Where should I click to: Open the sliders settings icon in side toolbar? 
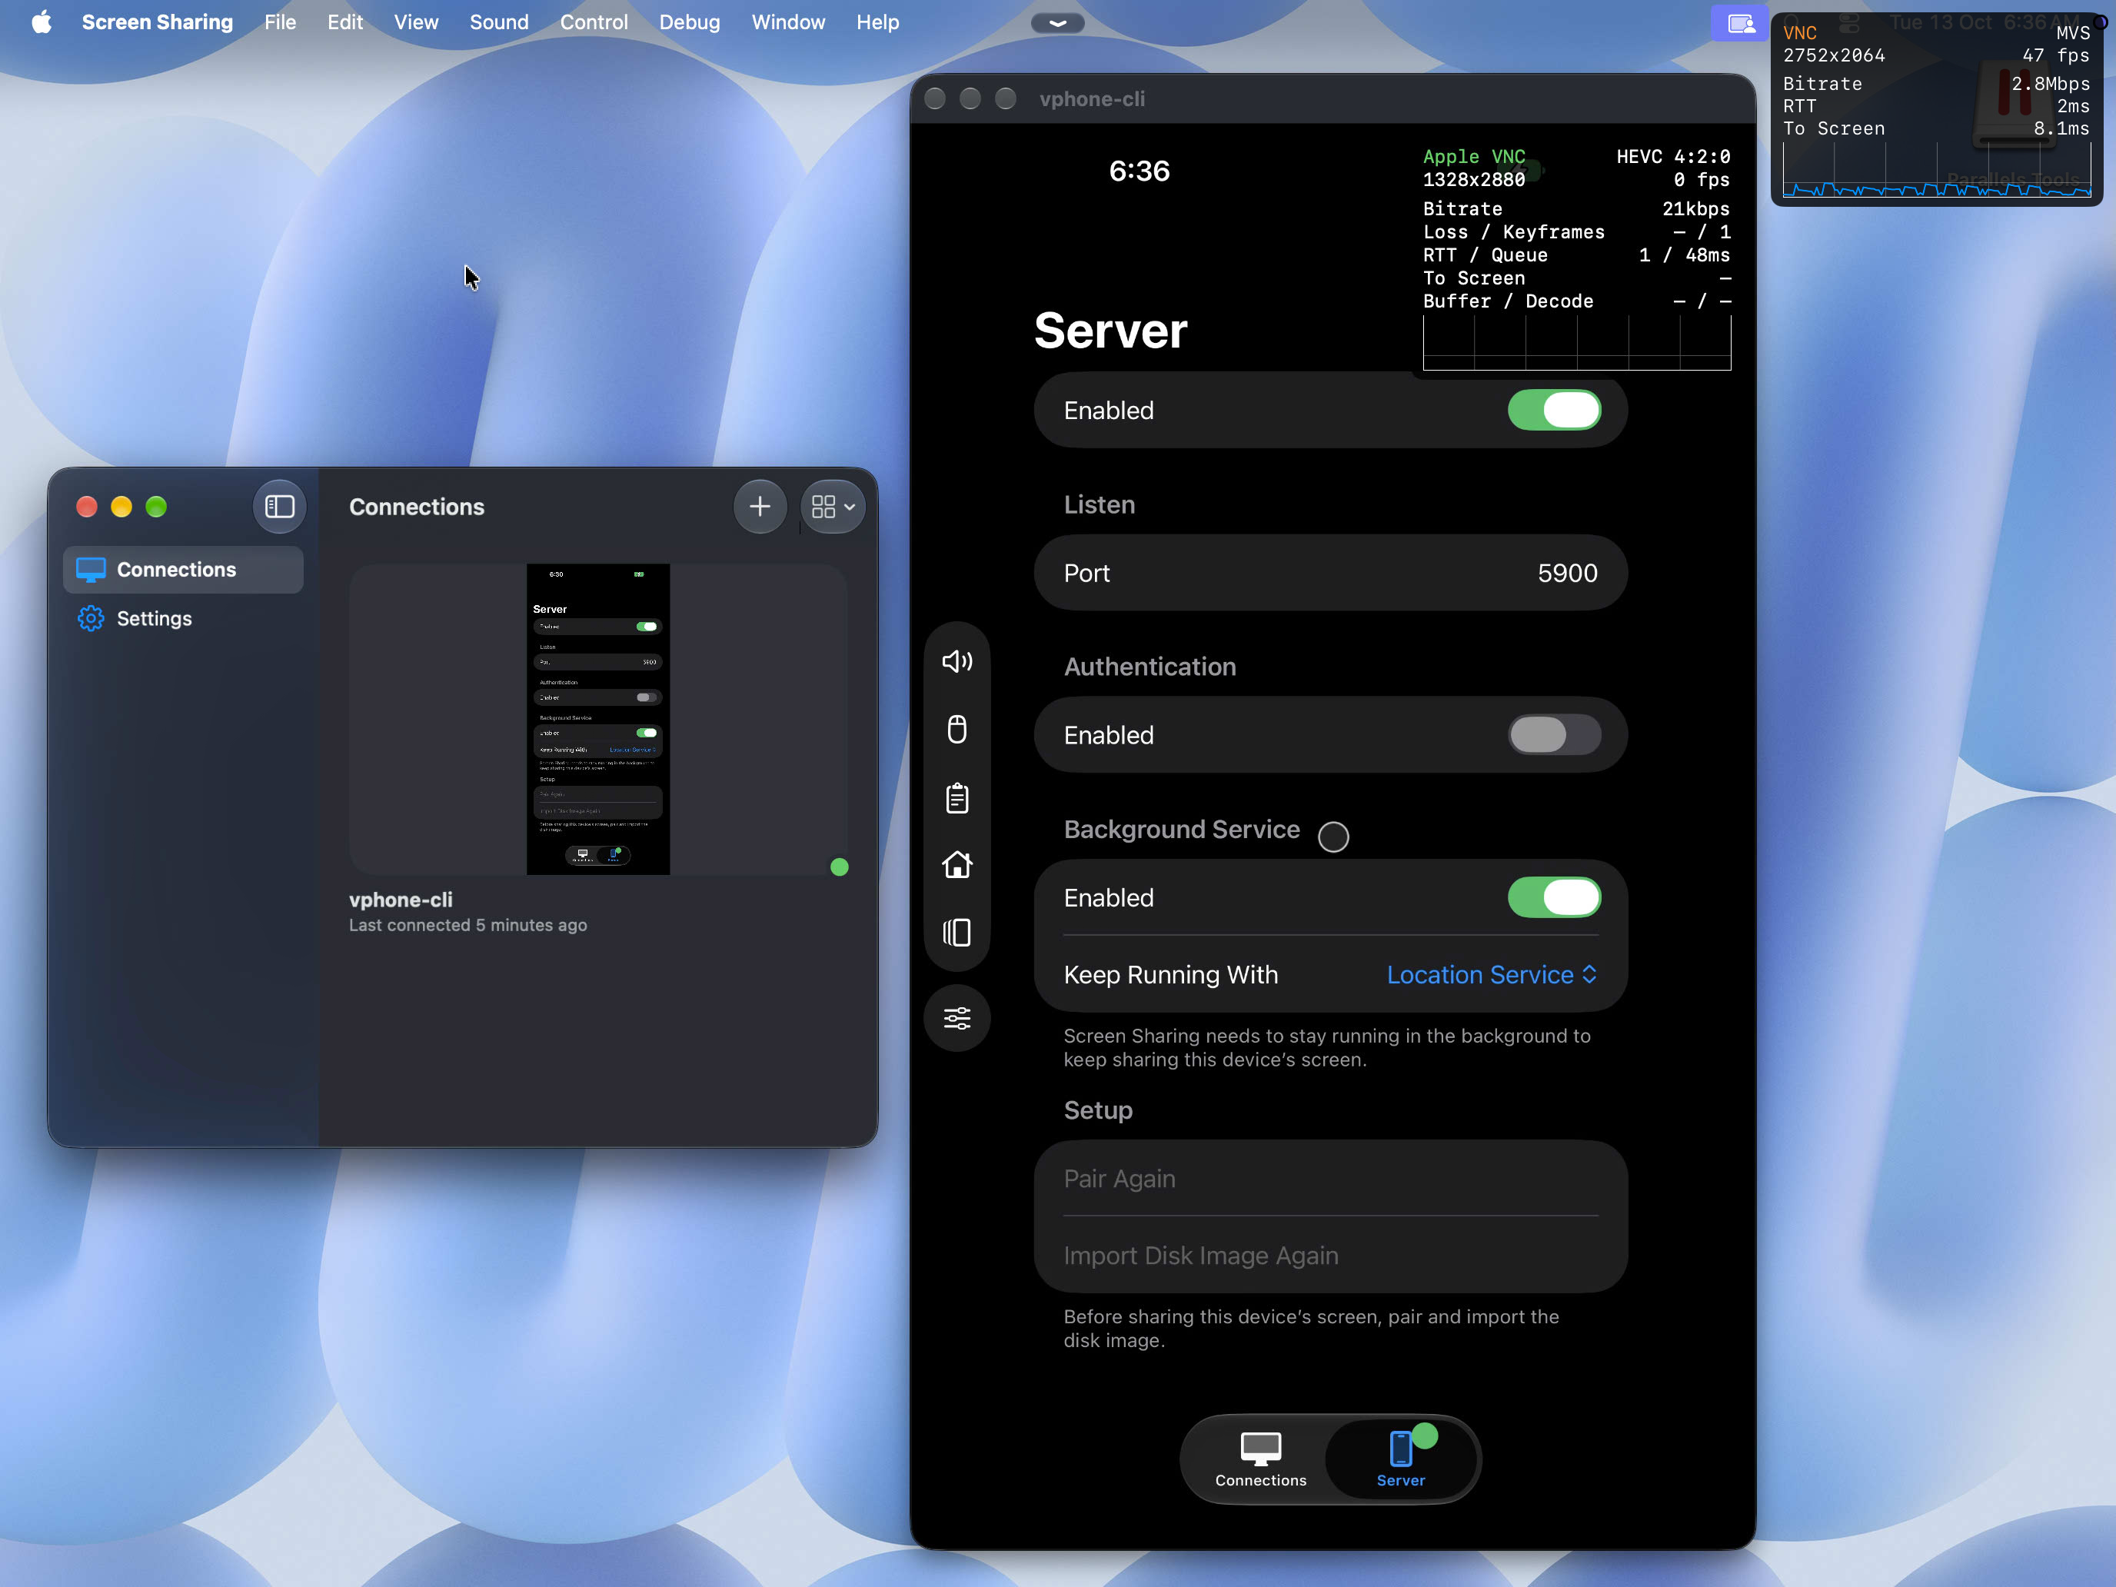click(957, 1018)
